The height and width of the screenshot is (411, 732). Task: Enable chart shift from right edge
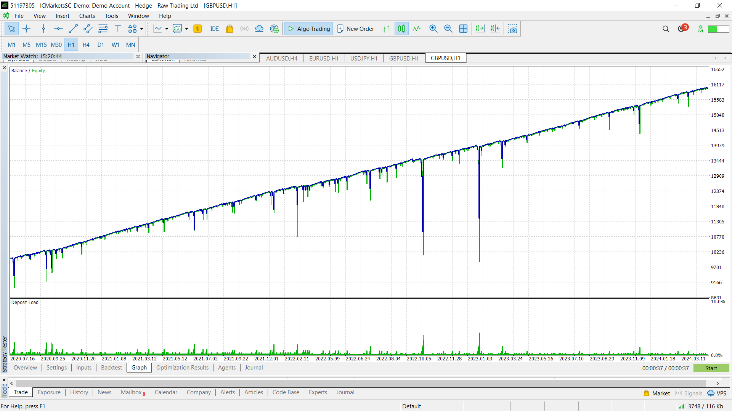(495, 29)
